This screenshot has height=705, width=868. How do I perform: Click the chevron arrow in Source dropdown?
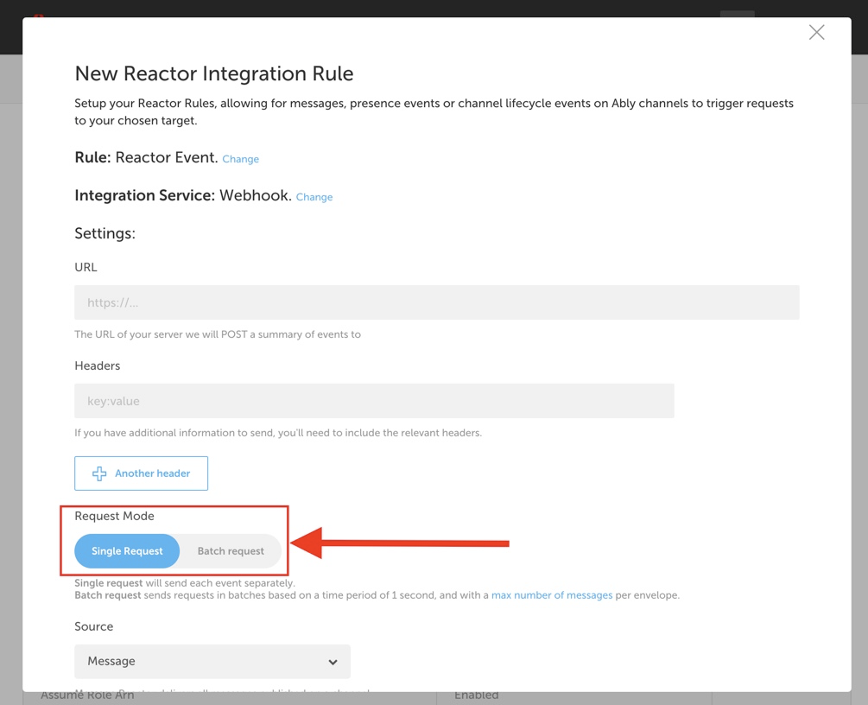pos(333,662)
